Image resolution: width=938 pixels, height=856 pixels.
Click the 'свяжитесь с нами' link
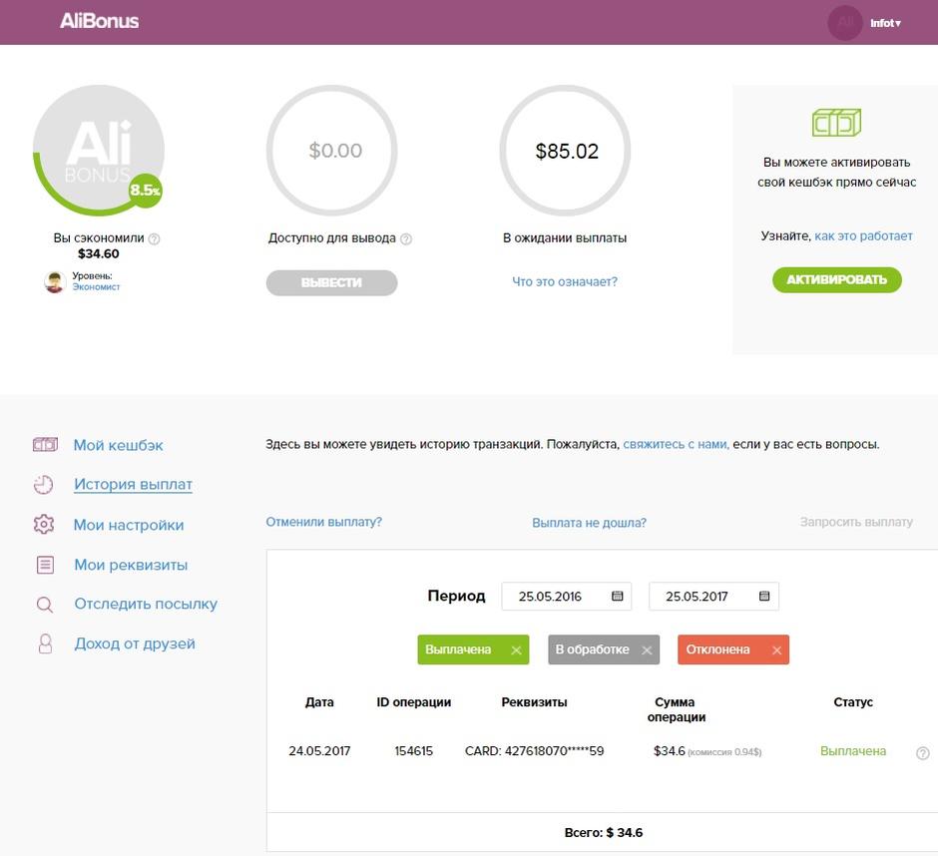(x=676, y=444)
